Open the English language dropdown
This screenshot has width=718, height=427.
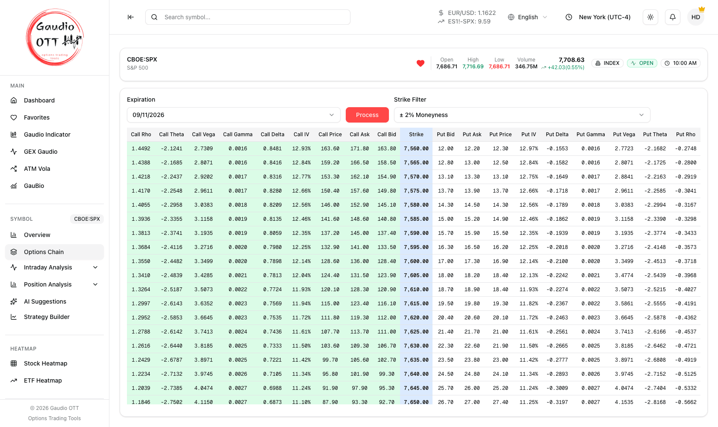[528, 17]
